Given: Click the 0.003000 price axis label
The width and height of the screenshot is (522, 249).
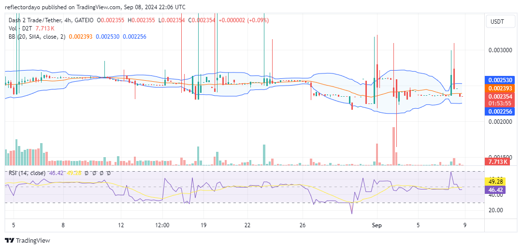Looking at the screenshot, I should coord(500,50).
